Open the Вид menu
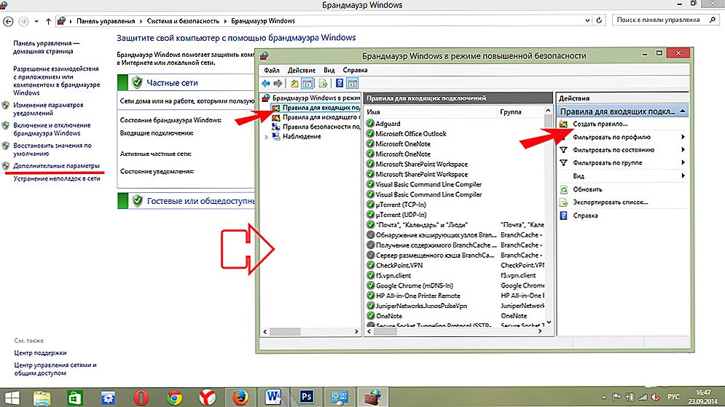725x407 pixels. point(329,70)
